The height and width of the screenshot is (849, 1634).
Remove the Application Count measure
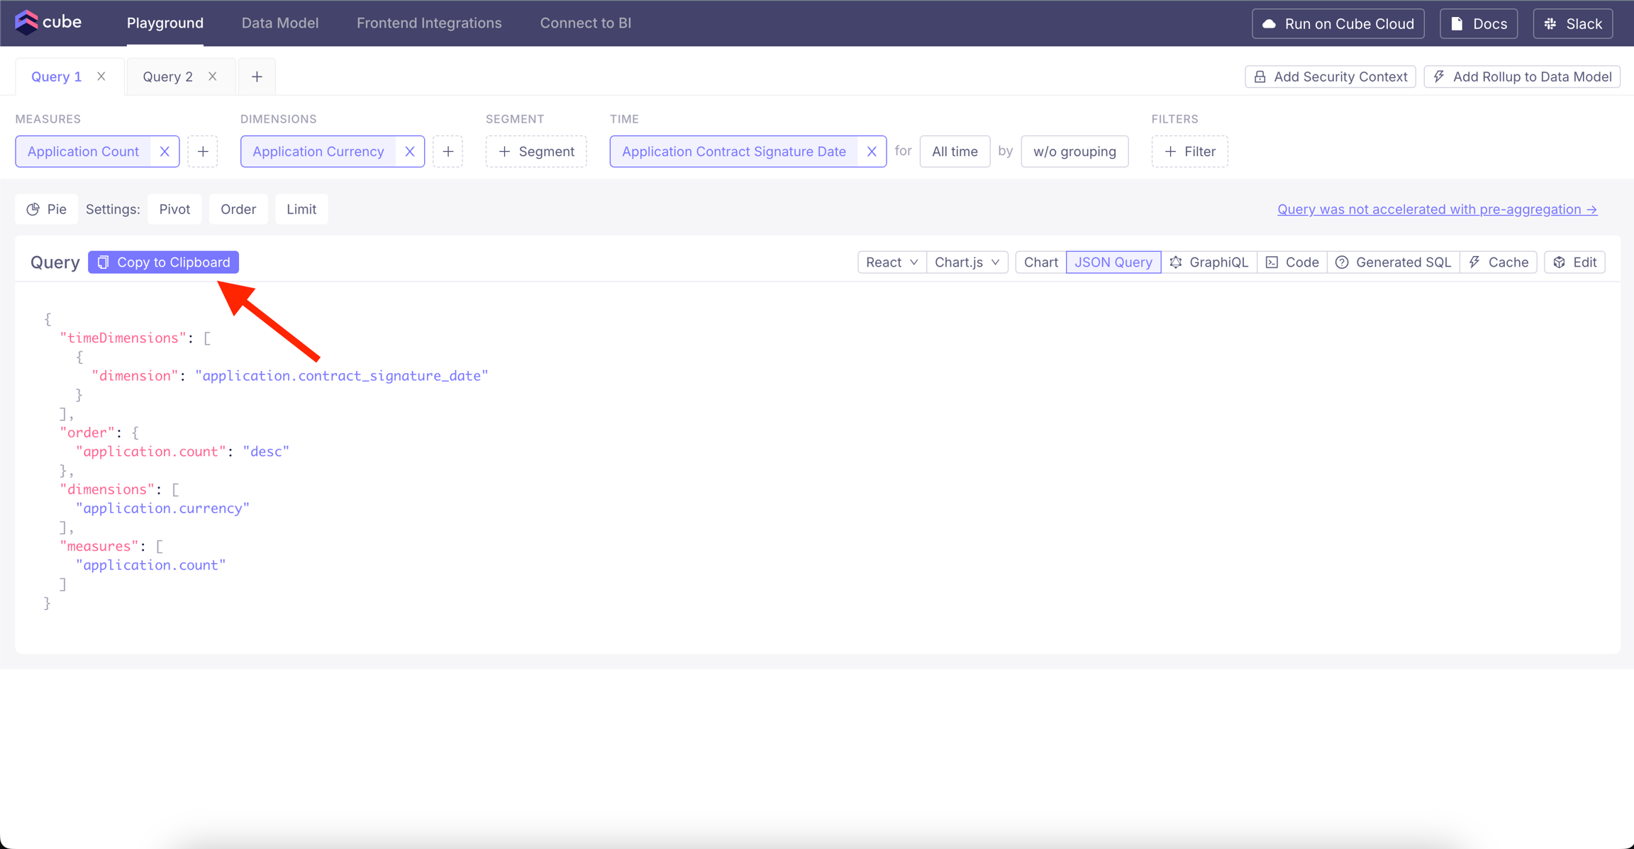pyautogui.click(x=165, y=151)
